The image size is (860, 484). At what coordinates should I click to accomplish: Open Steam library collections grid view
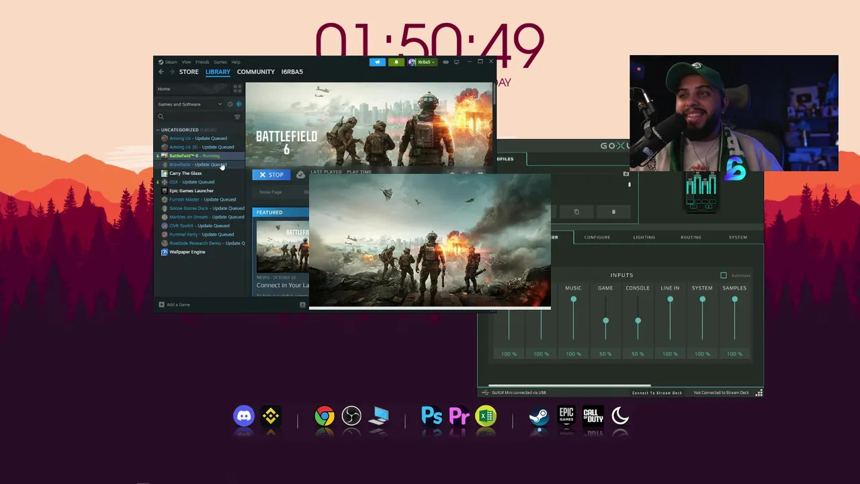coord(237,89)
